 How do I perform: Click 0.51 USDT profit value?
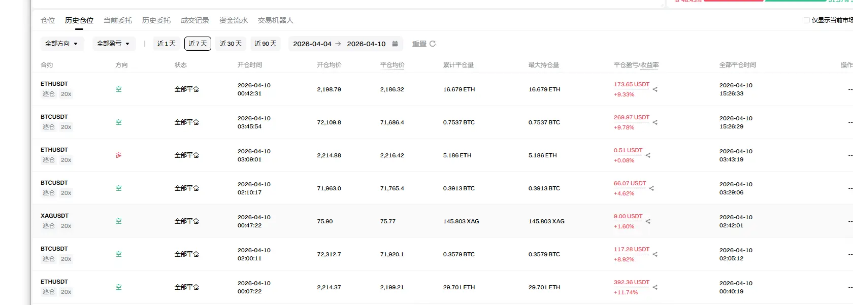(x=628, y=150)
